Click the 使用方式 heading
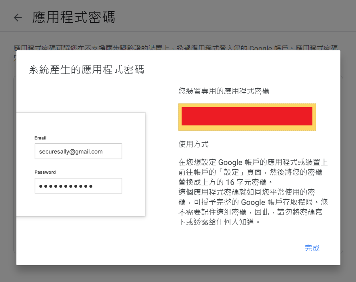The height and width of the screenshot is (282, 356). pos(193,144)
